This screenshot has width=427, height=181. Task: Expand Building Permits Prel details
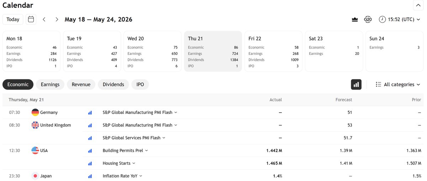pos(147,151)
